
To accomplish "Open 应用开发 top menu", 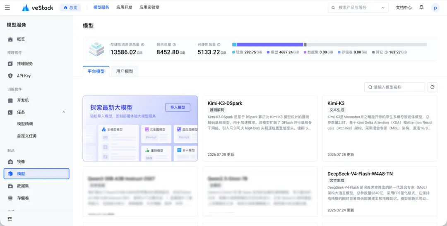I will [x=124, y=8].
